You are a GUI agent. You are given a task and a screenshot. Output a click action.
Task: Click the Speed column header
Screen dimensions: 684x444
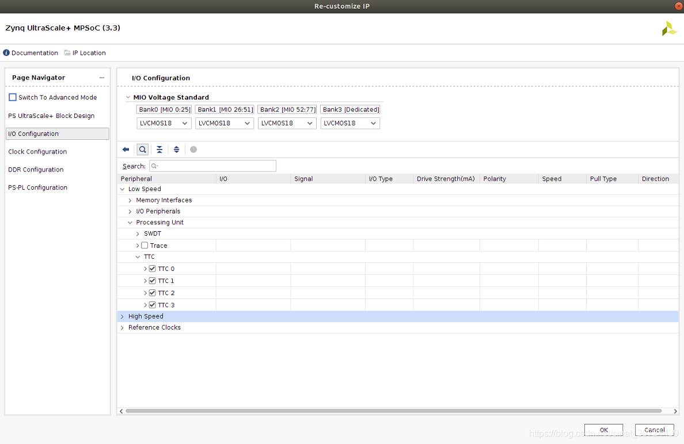click(x=563, y=179)
